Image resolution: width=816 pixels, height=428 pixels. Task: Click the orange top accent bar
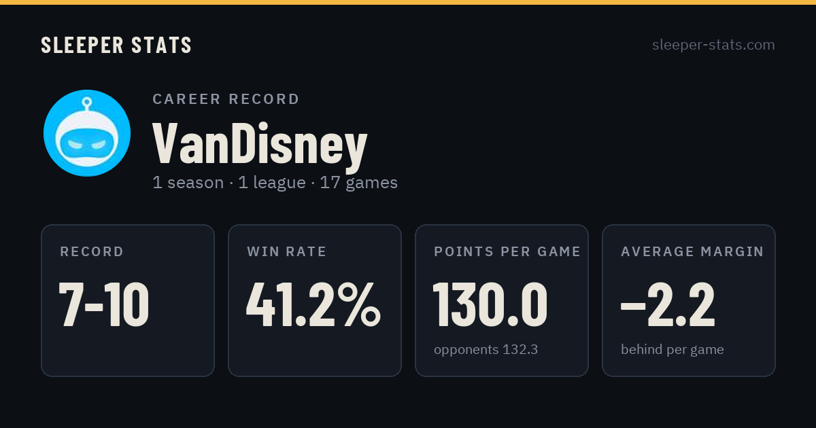[408, 2]
